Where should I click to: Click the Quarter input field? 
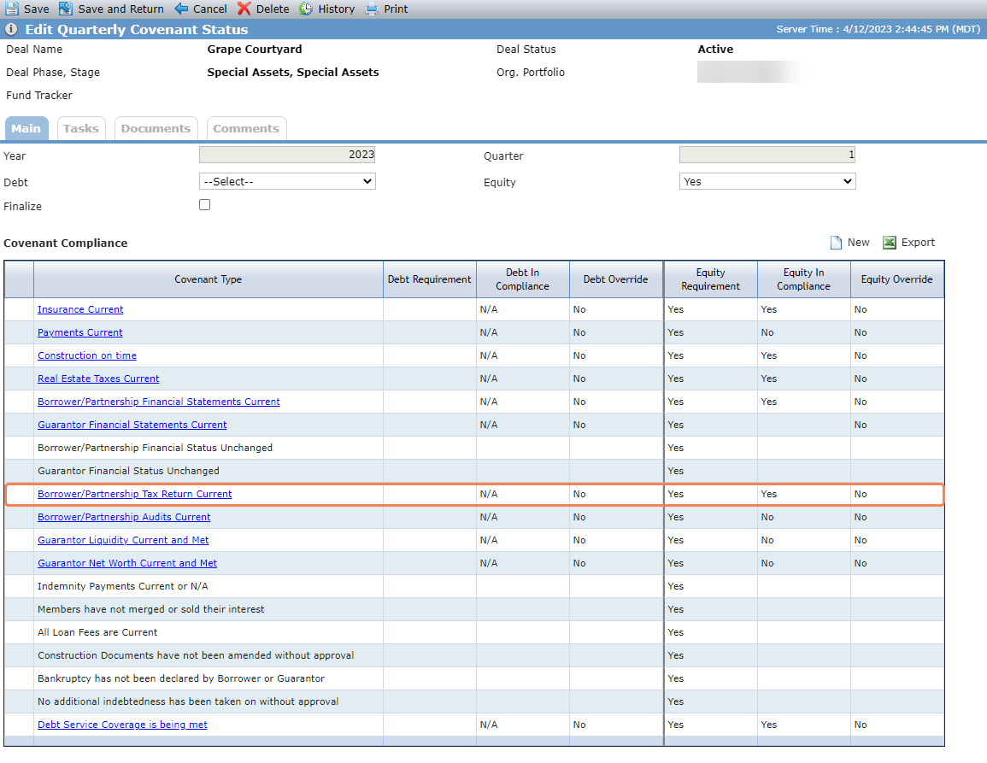click(x=767, y=155)
